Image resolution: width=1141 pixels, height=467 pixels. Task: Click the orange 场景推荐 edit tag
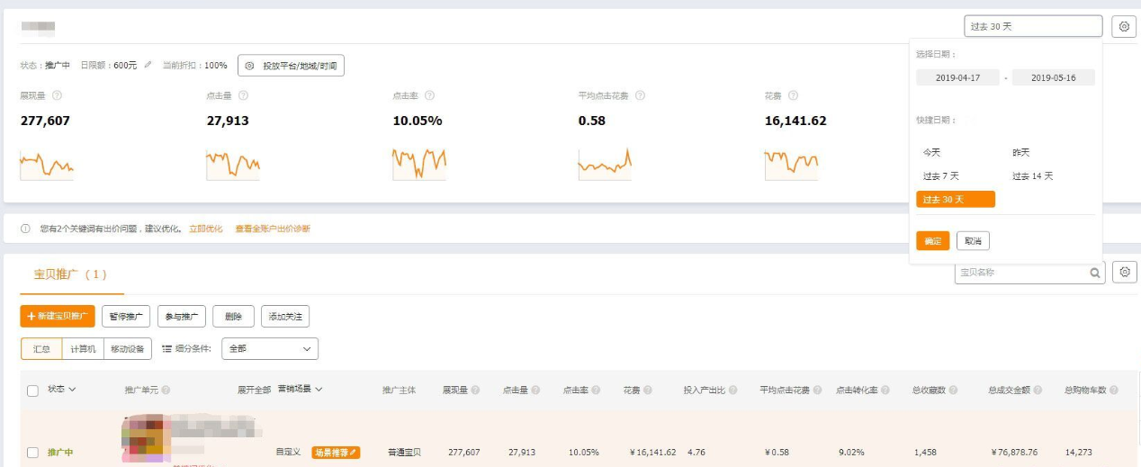pos(336,452)
